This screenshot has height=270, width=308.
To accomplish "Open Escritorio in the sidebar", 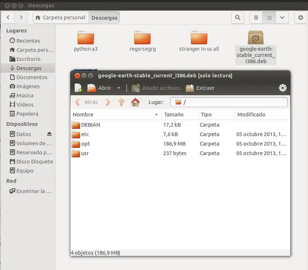I will tap(28, 59).
